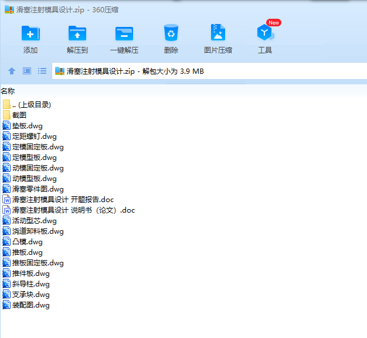Click the 解压到 (Extract to) icon

click(77, 33)
